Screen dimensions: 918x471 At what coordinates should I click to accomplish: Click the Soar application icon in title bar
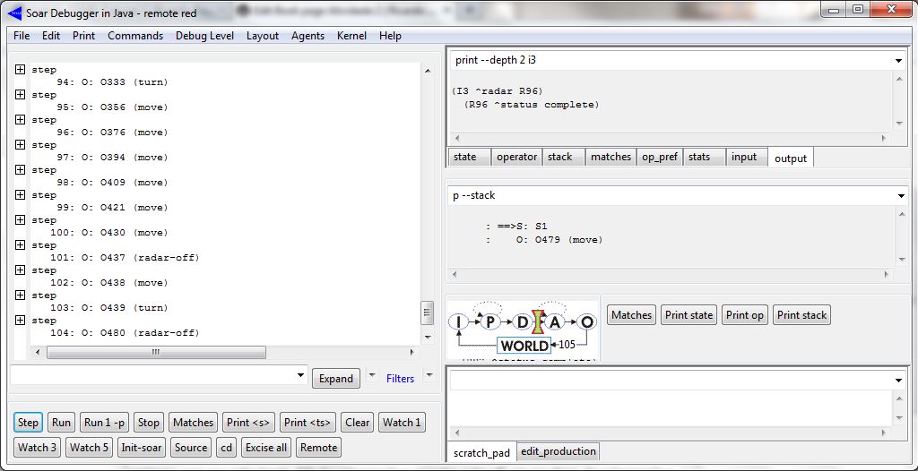click(x=14, y=12)
